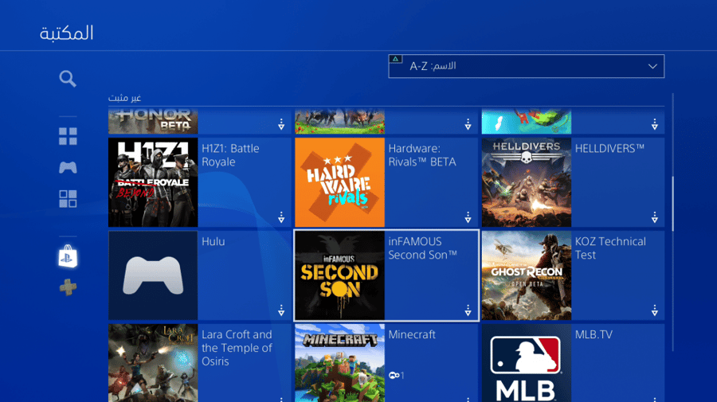This screenshot has width=717, height=402.
Task: Select the Ghost Recon Open Beta cover art
Action: [x=527, y=275]
